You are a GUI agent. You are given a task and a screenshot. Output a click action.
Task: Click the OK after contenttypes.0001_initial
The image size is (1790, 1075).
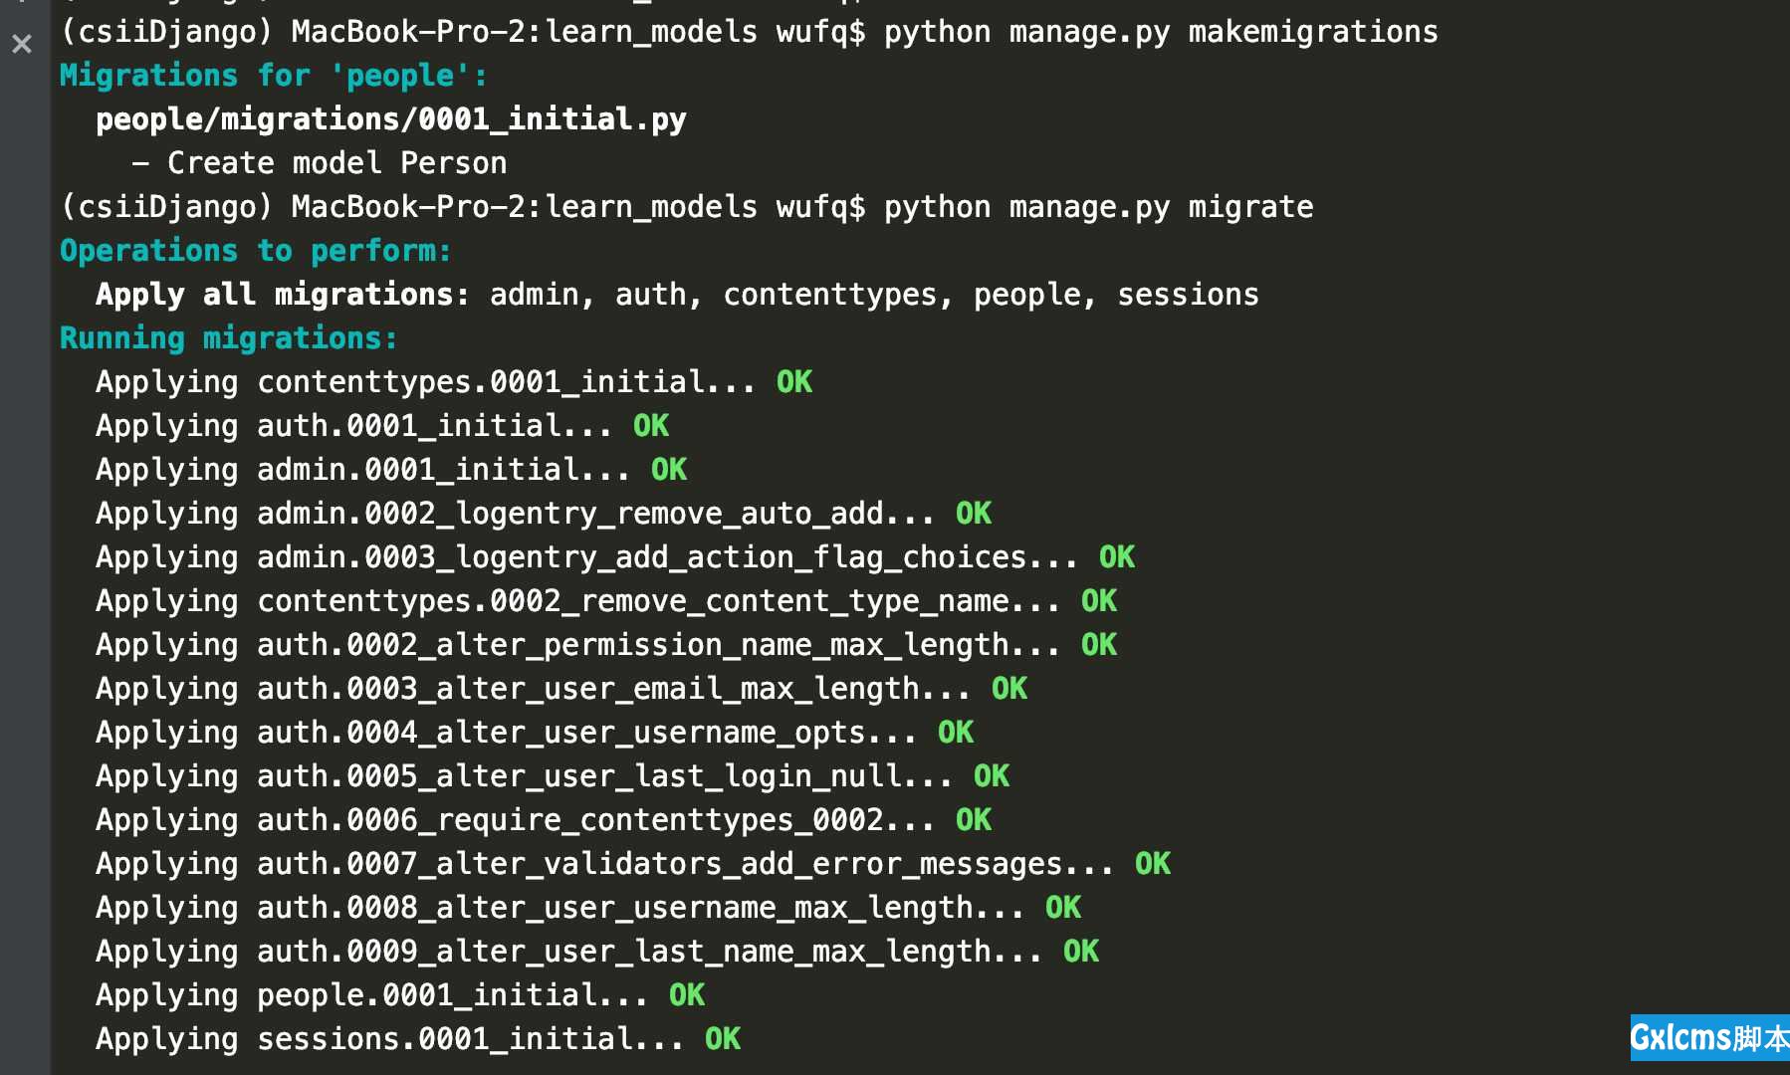coord(794,382)
